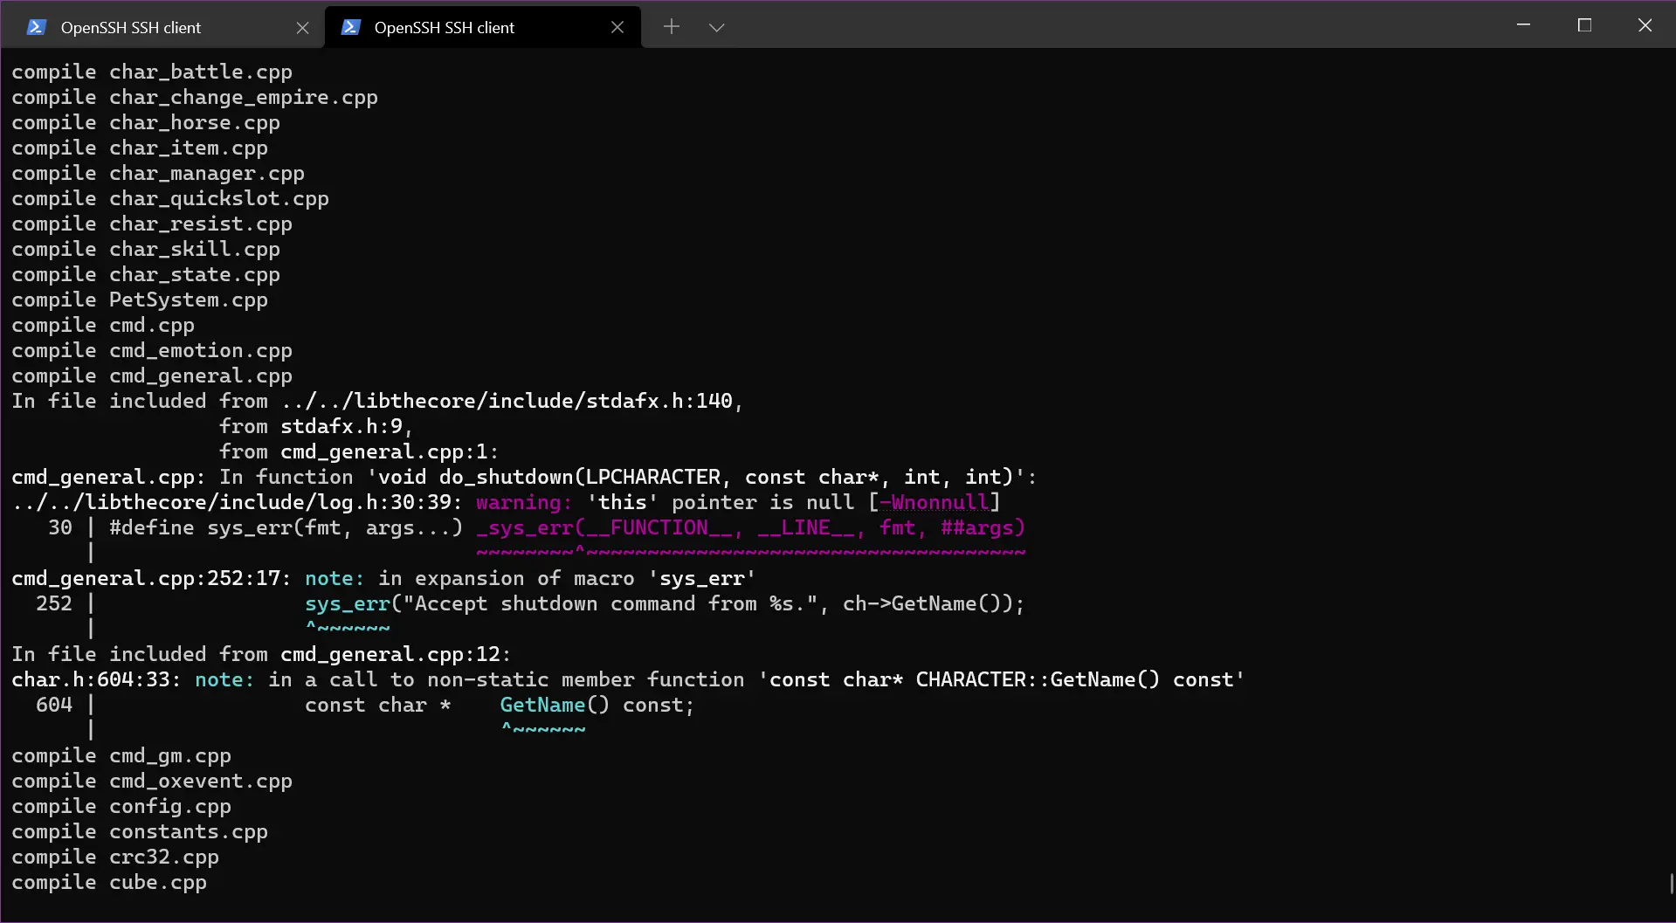Viewport: 1676px width, 923px height.
Task: Click the cmd_general.cpp:252:17 file reference
Action: tap(148, 578)
